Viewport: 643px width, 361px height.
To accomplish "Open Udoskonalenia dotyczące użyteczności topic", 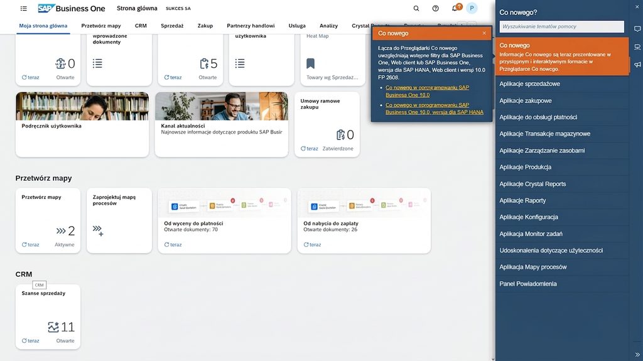I will click(562, 251).
